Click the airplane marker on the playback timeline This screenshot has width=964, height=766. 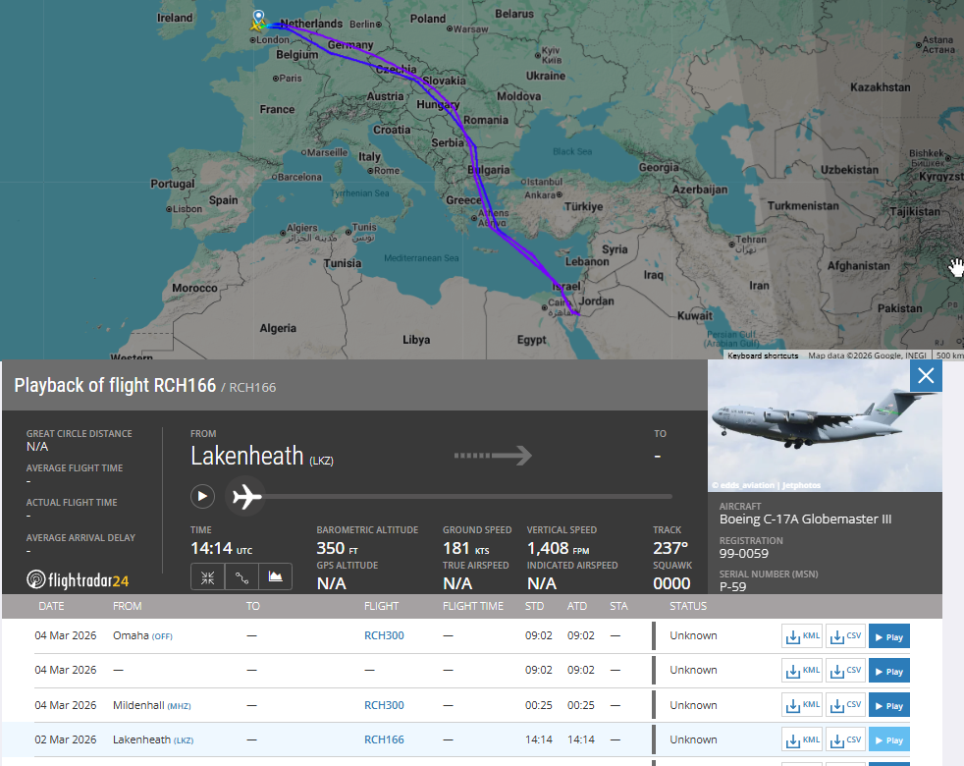[x=246, y=497]
